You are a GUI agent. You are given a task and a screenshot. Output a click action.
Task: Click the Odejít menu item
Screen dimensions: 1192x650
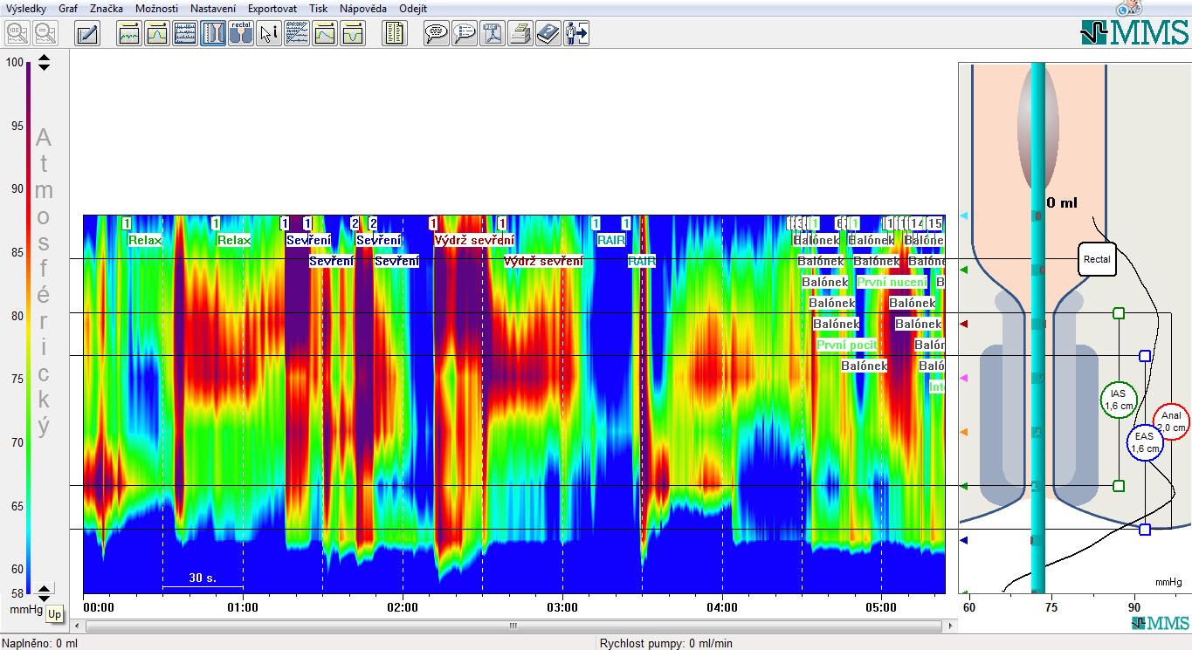click(x=413, y=8)
